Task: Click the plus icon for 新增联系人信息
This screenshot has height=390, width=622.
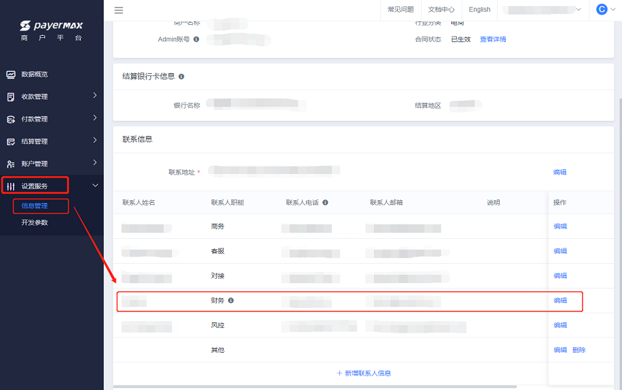Action: point(339,373)
